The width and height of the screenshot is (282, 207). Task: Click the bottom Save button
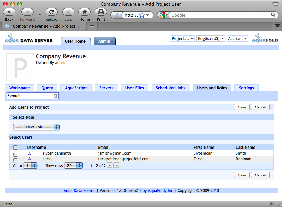(242, 175)
